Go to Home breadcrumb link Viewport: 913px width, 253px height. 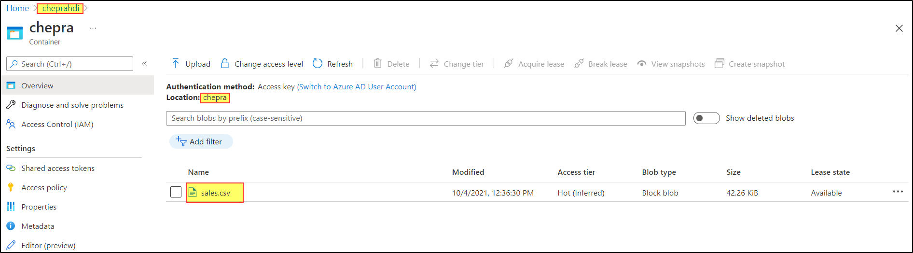click(x=18, y=8)
